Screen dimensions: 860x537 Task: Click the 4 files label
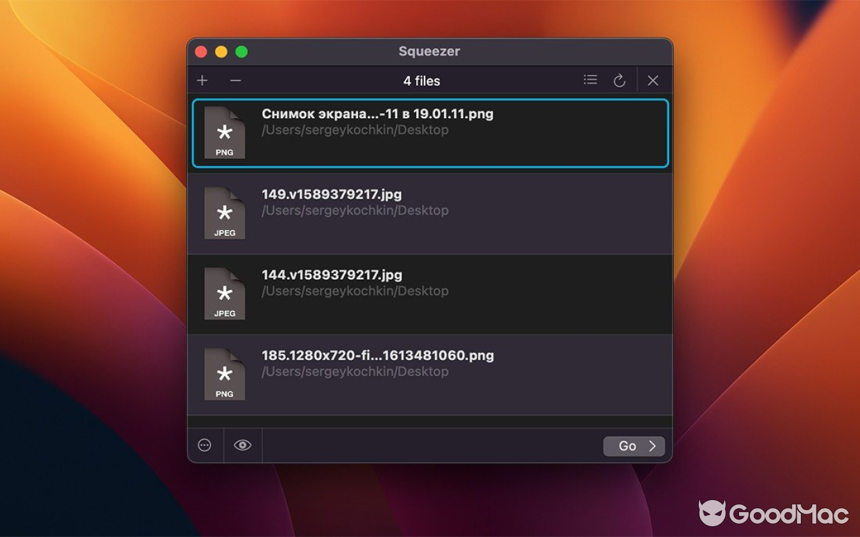[x=421, y=80]
